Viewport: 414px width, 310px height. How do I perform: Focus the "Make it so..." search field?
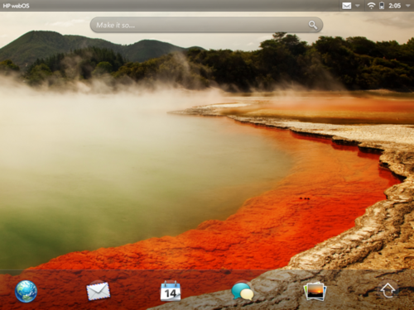[x=206, y=25]
